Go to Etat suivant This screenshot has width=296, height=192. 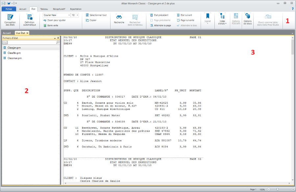tap(185, 15)
